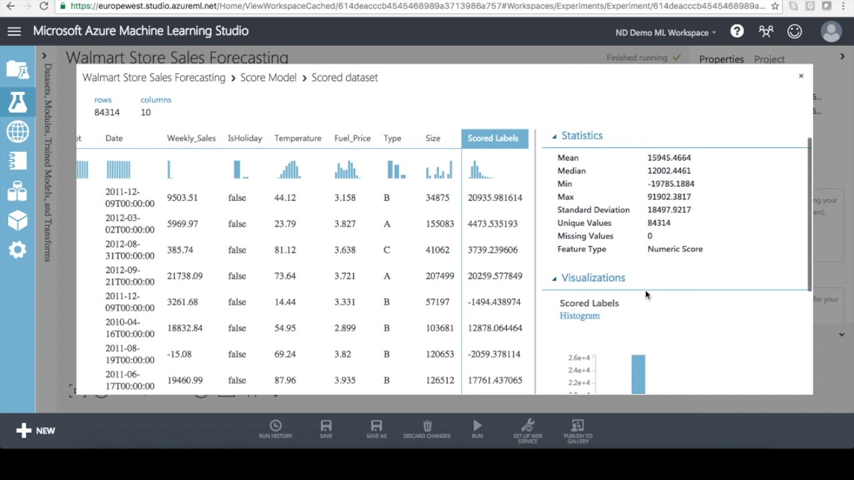Open the Projects sidebar icon
Viewport: 854px width, 480px height.
point(17,70)
